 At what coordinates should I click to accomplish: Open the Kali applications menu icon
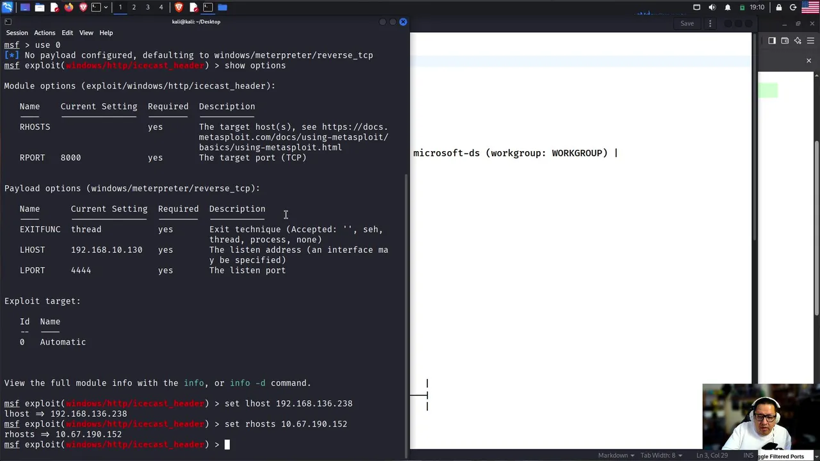[x=7, y=7]
